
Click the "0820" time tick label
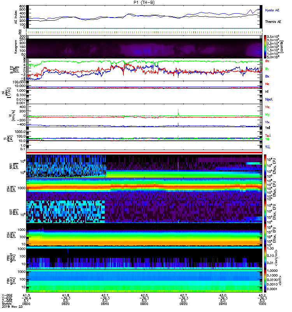click(x=65, y=304)
